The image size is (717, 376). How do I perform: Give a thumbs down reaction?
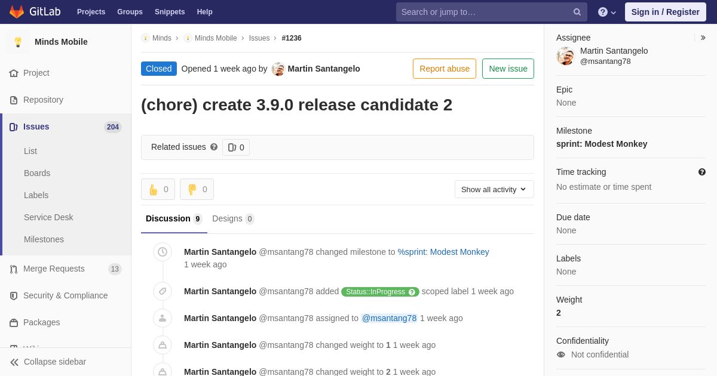tap(197, 189)
